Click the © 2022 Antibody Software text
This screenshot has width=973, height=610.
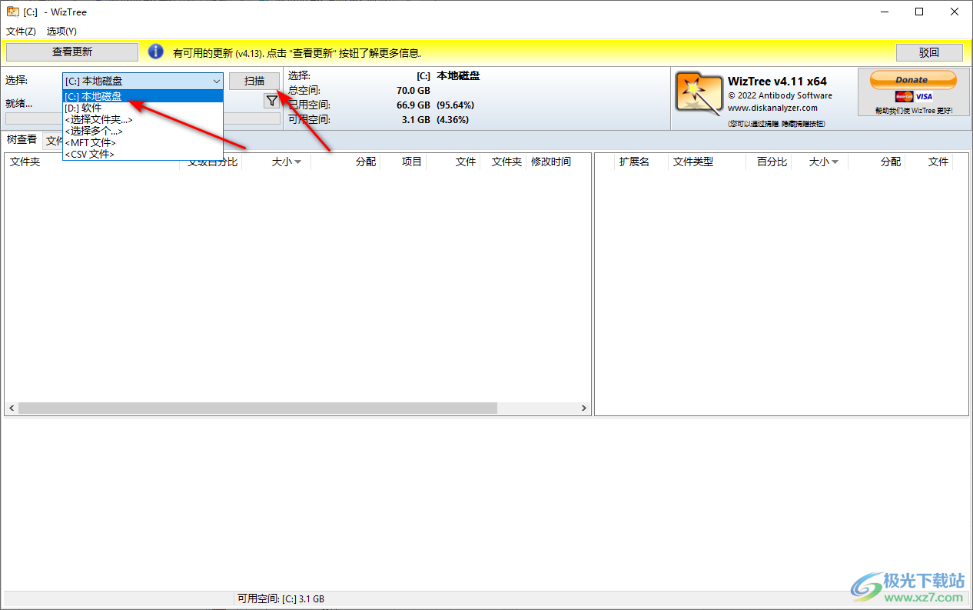click(x=779, y=95)
